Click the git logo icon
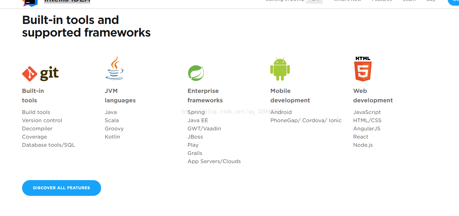459x216 pixels. pyautogui.click(x=40, y=74)
